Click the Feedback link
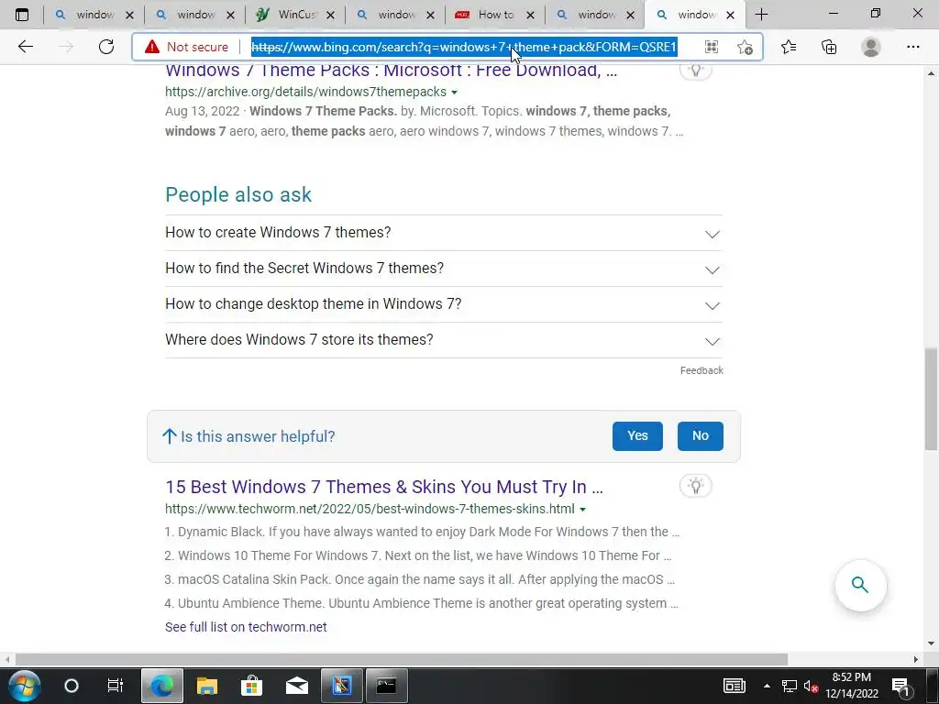 click(701, 370)
